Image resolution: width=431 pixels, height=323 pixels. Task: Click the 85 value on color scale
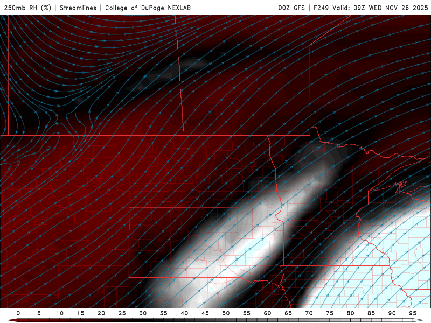coord(371,313)
